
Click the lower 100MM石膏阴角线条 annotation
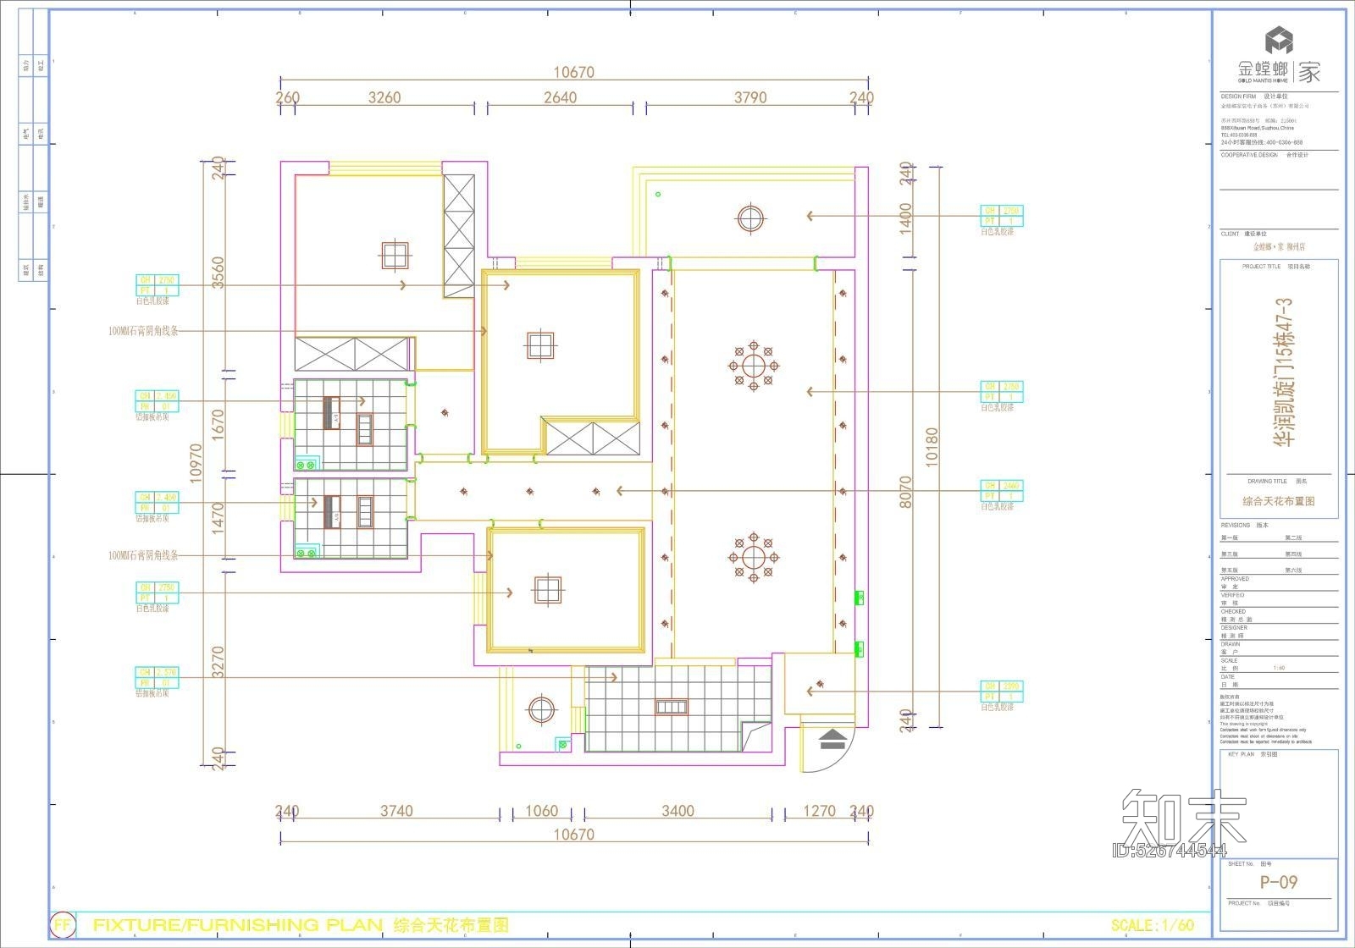coord(143,556)
